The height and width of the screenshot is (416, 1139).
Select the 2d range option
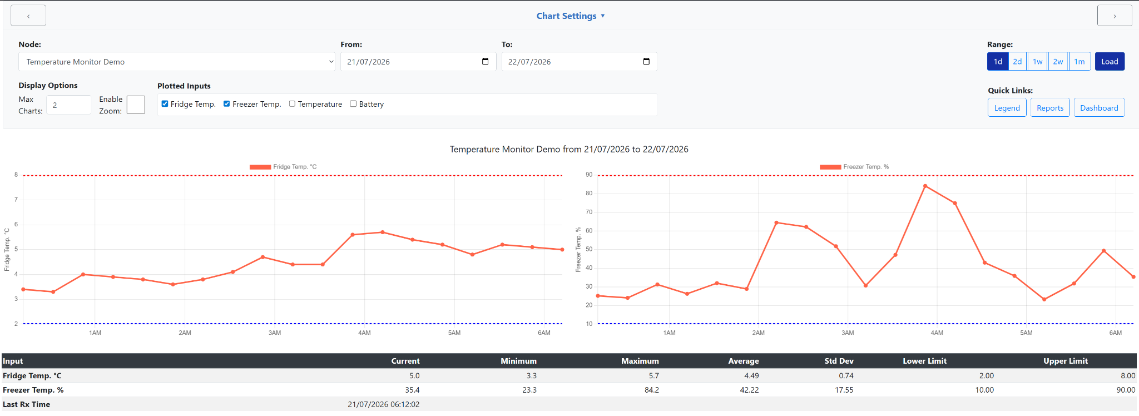pos(1017,61)
